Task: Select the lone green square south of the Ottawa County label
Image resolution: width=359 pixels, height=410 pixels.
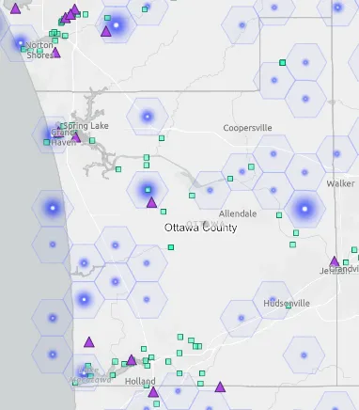Action: pos(171,247)
